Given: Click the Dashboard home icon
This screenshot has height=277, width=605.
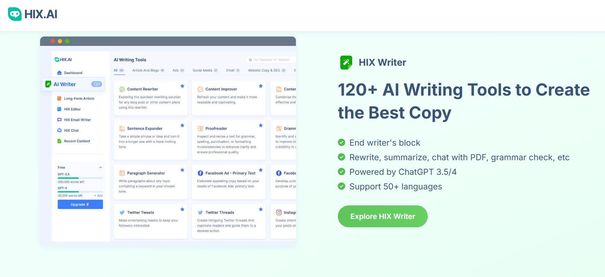Looking at the screenshot, I should pyautogui.click(x=59, y=73).
